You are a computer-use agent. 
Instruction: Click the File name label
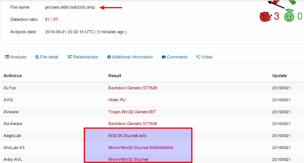(20, 7)
